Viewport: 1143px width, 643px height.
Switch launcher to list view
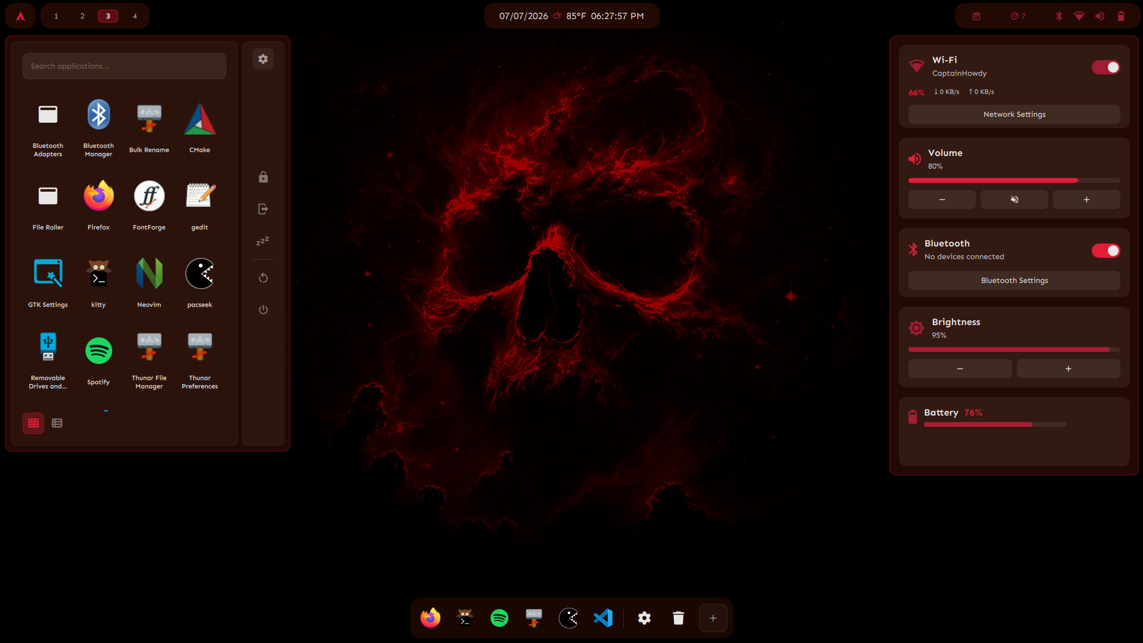(x=57, y=423)
